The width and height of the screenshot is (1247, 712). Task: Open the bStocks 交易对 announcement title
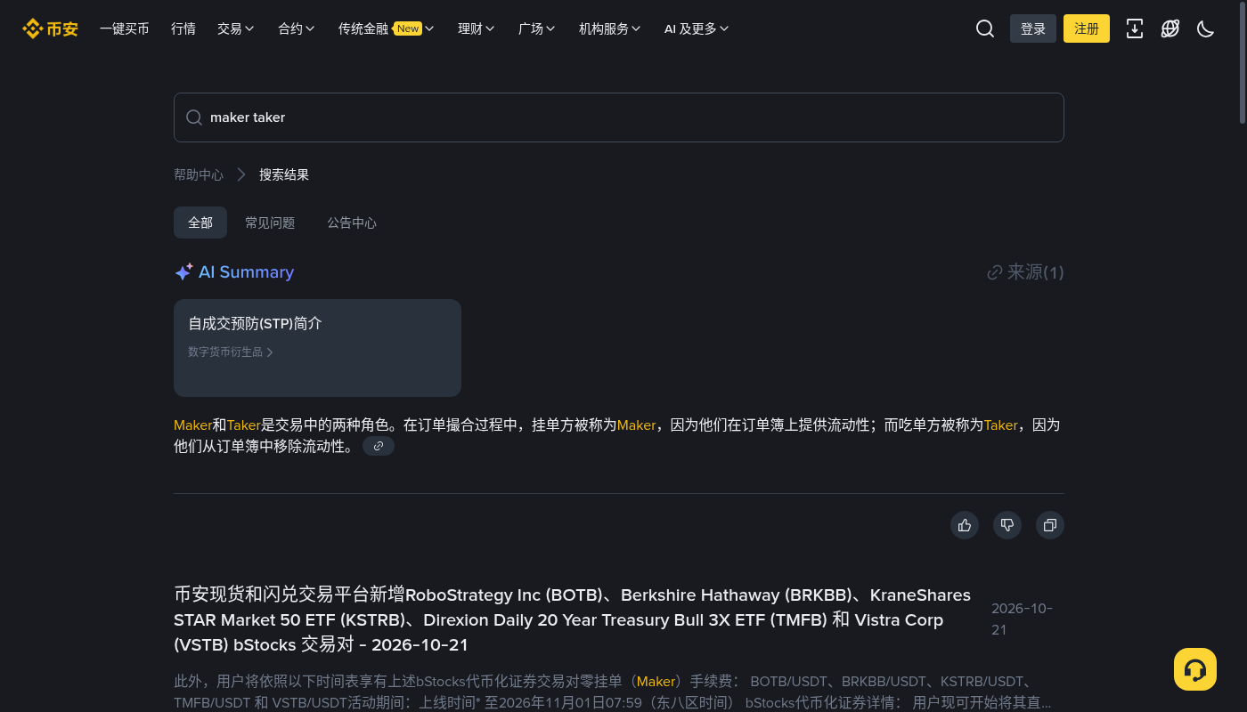click(x=573, y=619)
